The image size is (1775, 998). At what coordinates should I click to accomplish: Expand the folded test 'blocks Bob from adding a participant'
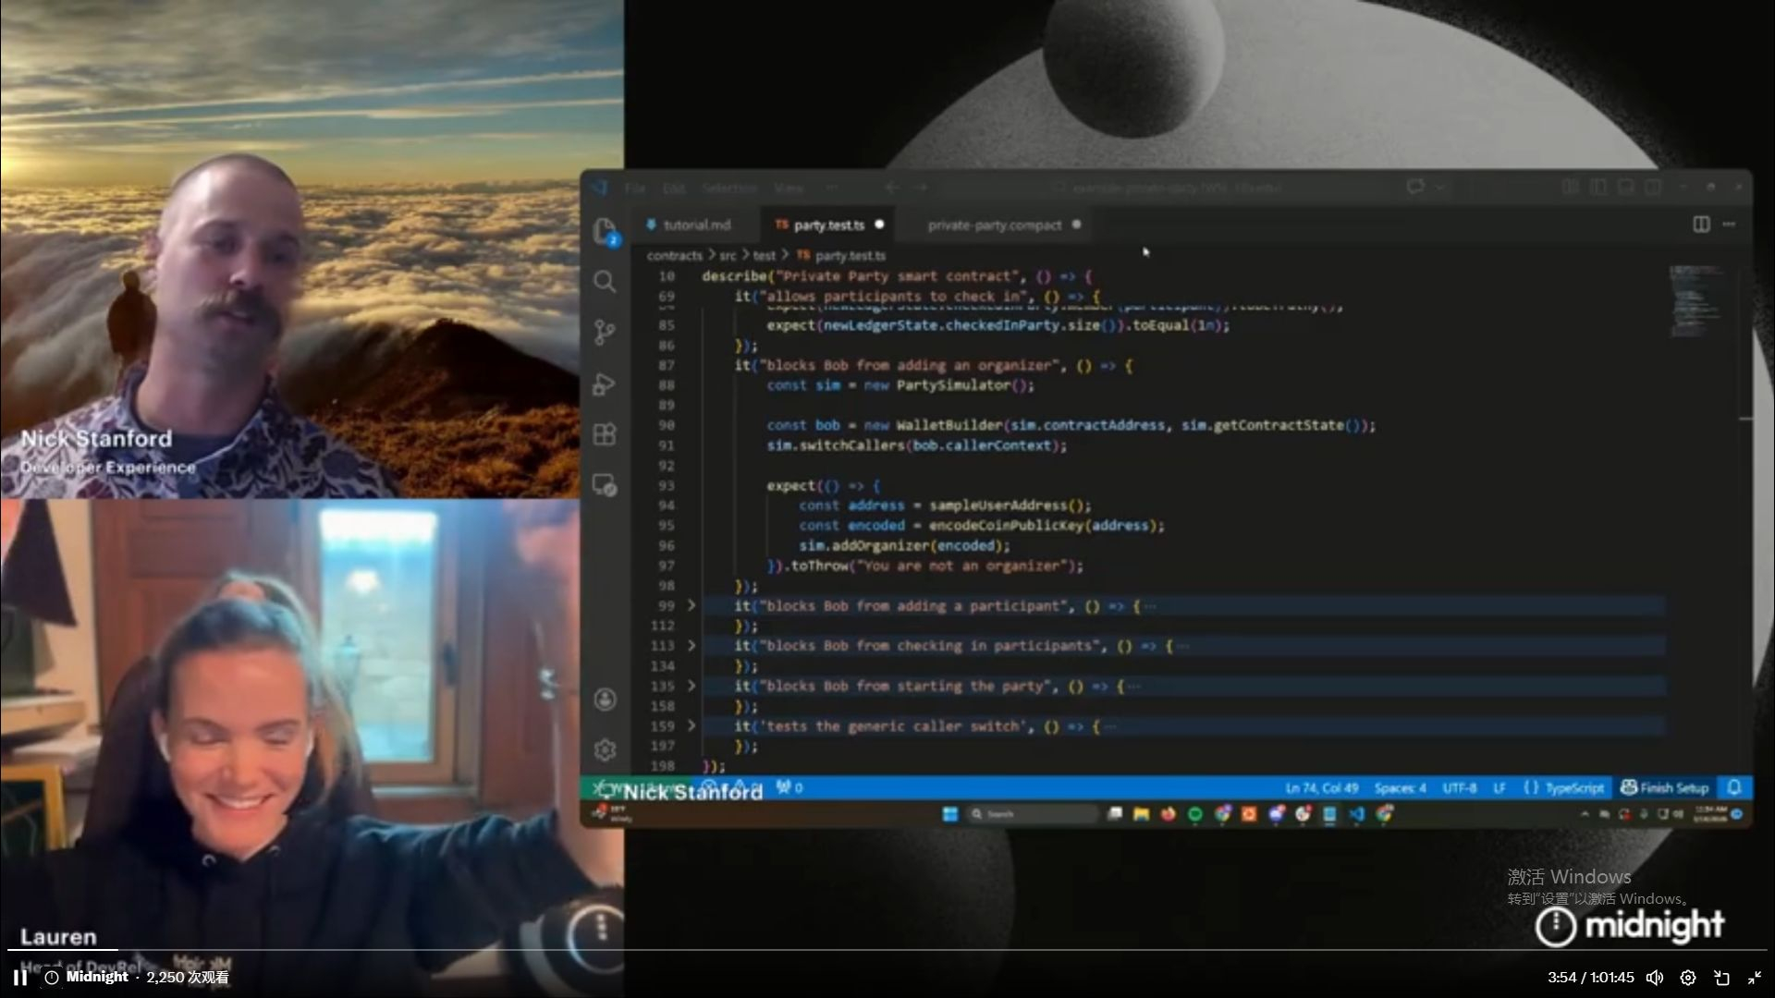click(691, 606)
